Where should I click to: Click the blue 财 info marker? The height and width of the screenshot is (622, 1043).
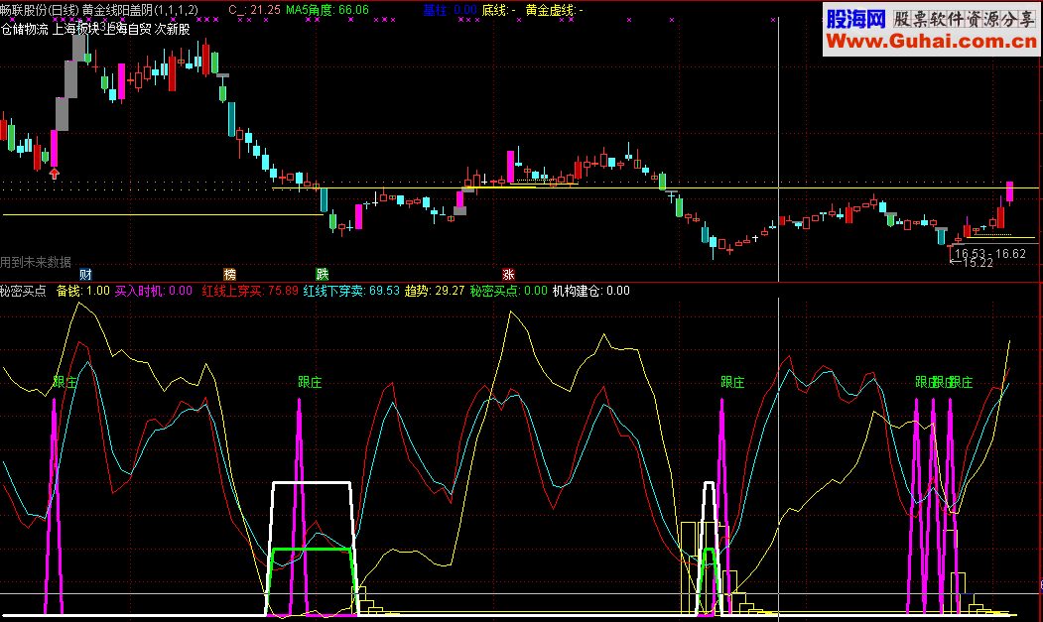(x=85, y=274)
